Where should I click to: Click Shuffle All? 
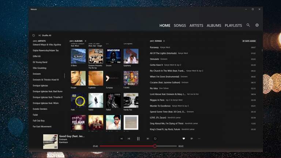click(x=45, y=35)
